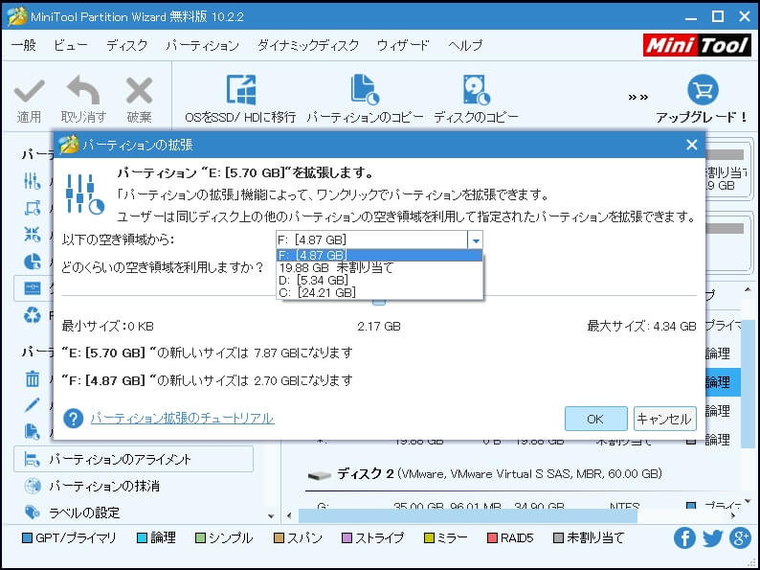The height and width of the screenshot is (570, 760).
Task: Select 19.88 GB 未割り当て dropdown option
Action: 379,268
